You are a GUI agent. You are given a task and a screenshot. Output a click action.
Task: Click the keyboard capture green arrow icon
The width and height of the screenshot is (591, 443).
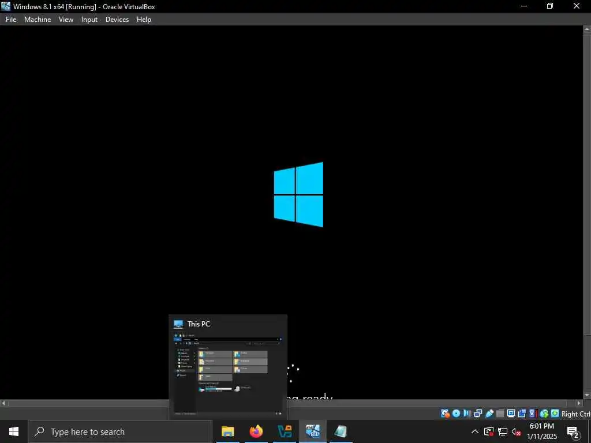click(x=555, y=414)
